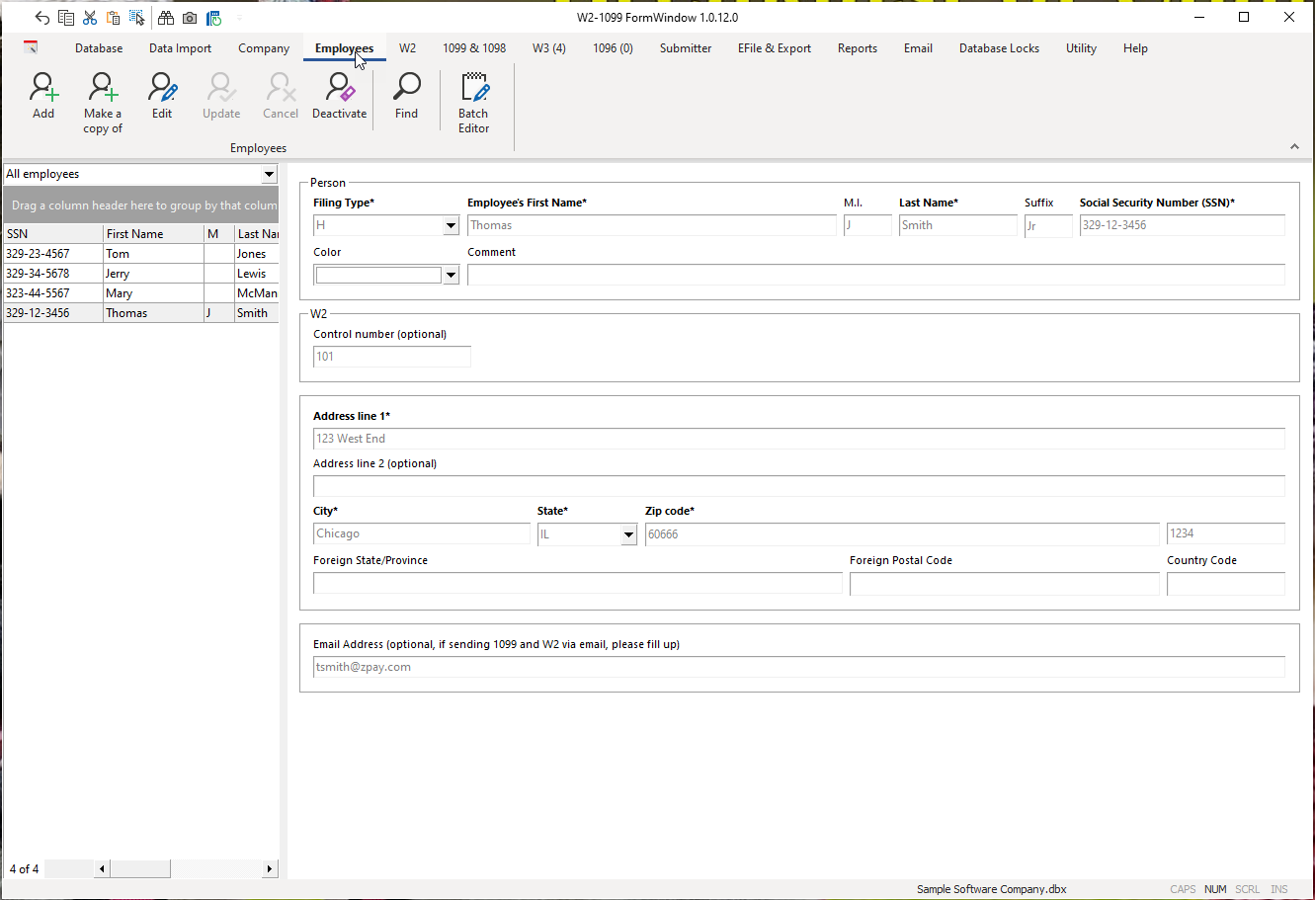The image size is (1315, 900).
Task: Open the Color picker dropdown
Action: [451, 276]
